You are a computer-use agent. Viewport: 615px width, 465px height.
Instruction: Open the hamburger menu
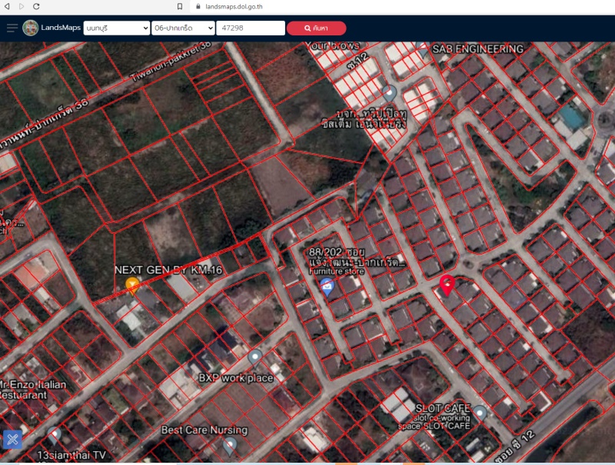12,28
